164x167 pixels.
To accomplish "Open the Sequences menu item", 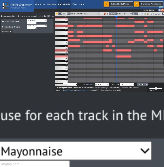I will [40, 5].
